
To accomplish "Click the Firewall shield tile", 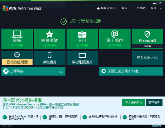I will [147, 39].
